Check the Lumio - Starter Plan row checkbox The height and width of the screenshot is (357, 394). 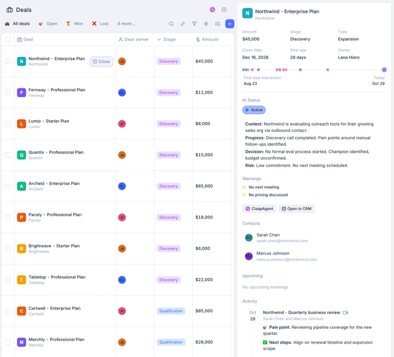click(8, 124)
